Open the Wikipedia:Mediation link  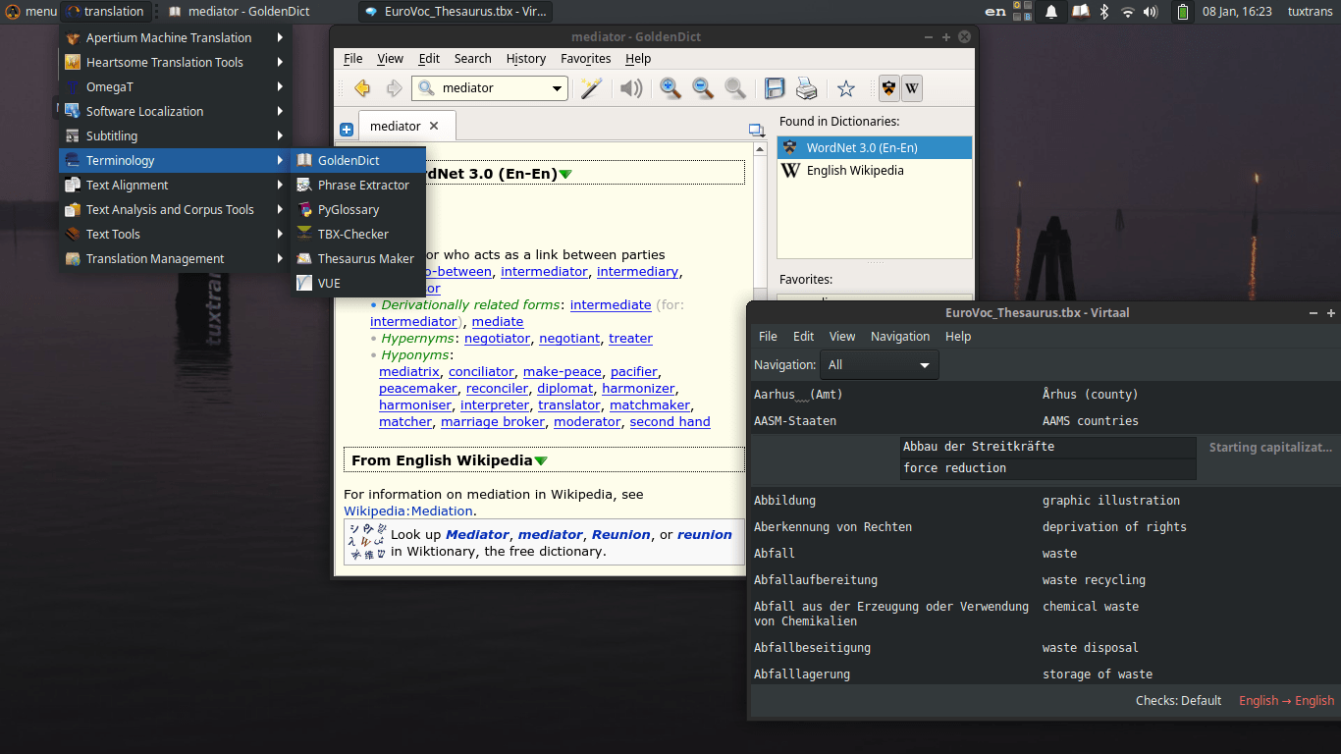click(408, 511)
